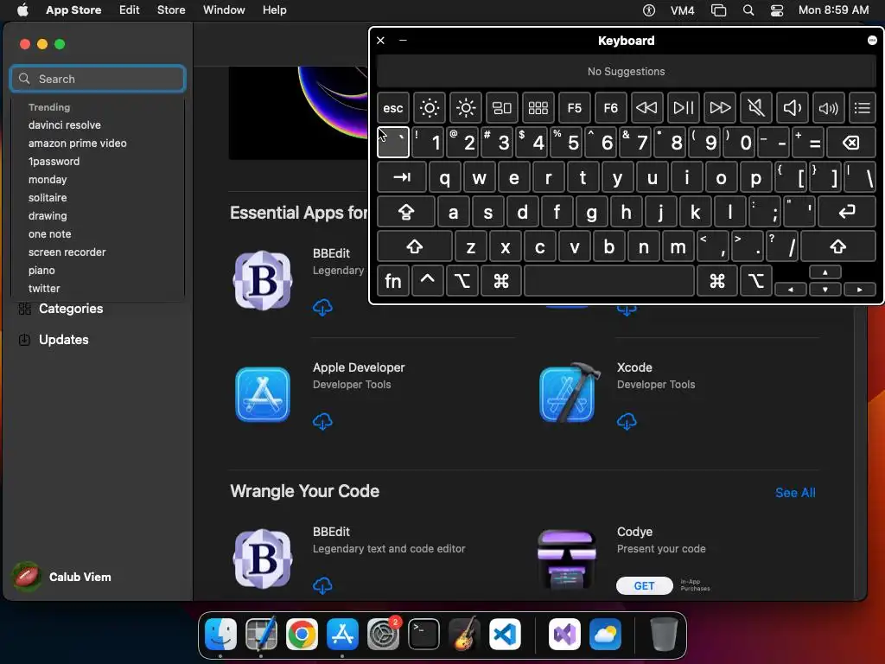Open Google Chrome from the Dock

[x=302, y=634]
